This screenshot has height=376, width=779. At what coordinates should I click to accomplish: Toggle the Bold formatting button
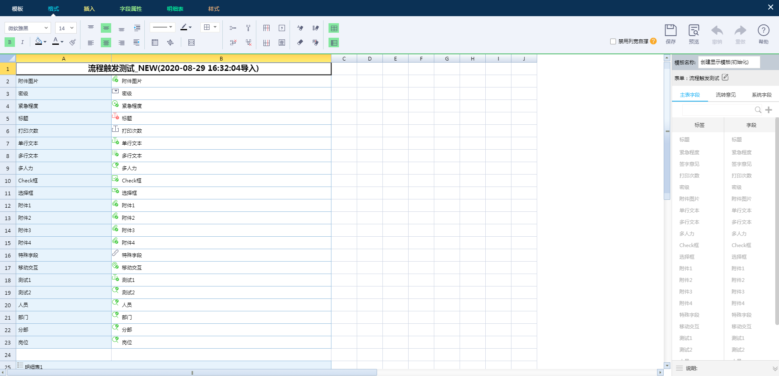(x=10, y=42)
